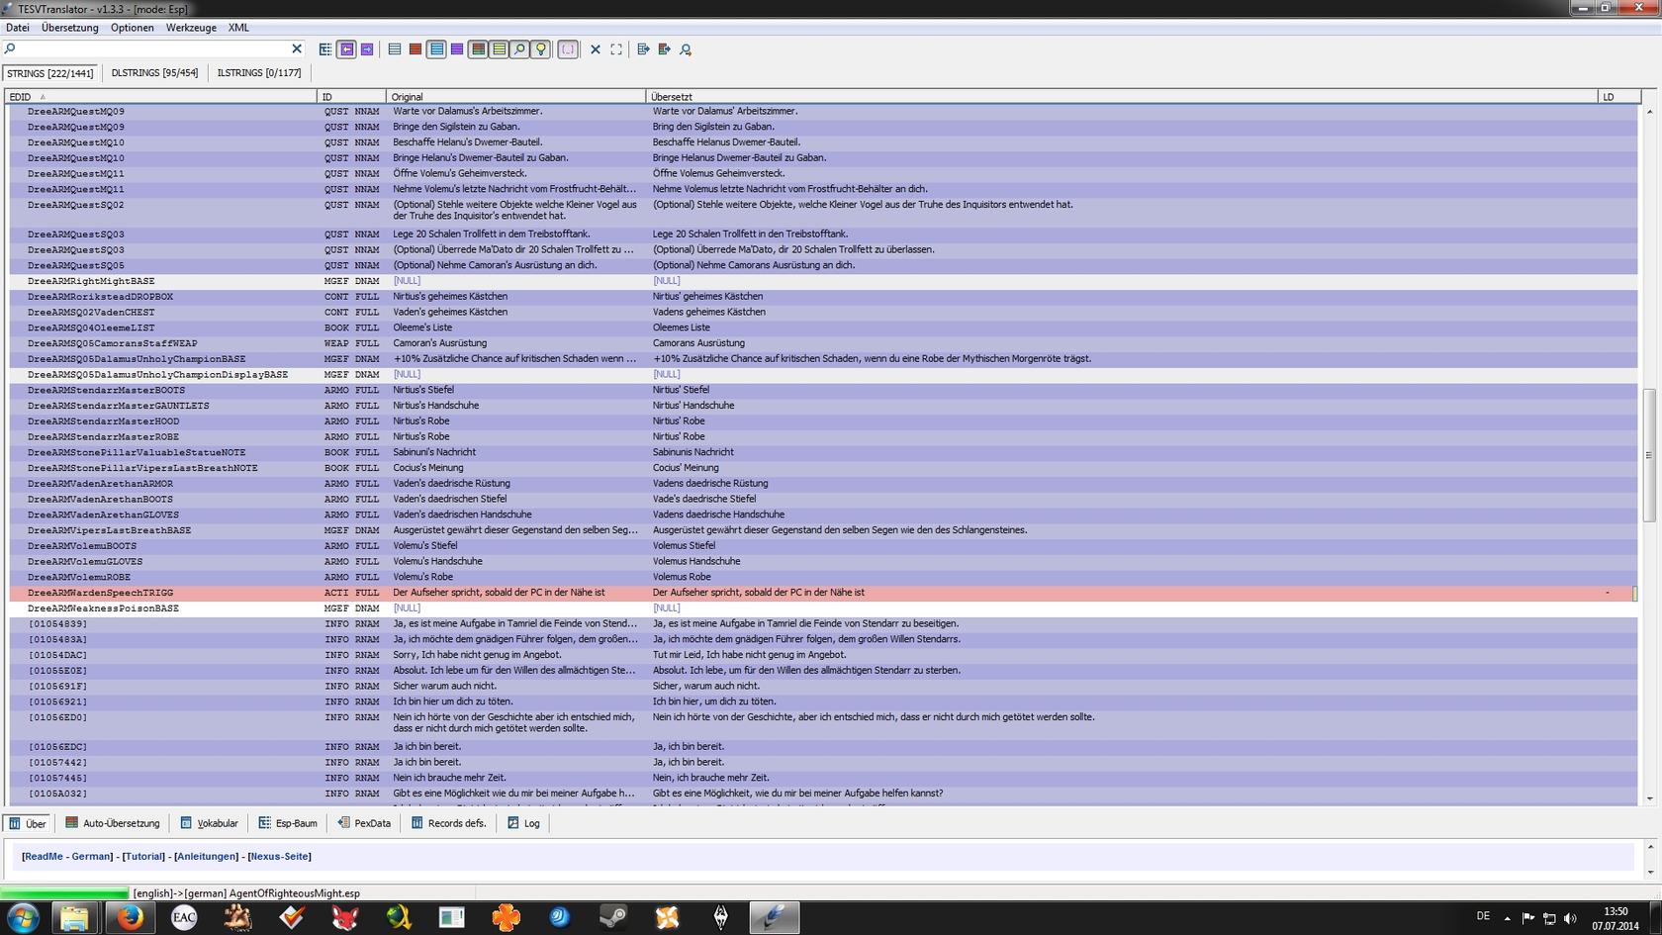Open Steam from the Windows taskbar
This screenshot has width=1662, height=935.
613,917
